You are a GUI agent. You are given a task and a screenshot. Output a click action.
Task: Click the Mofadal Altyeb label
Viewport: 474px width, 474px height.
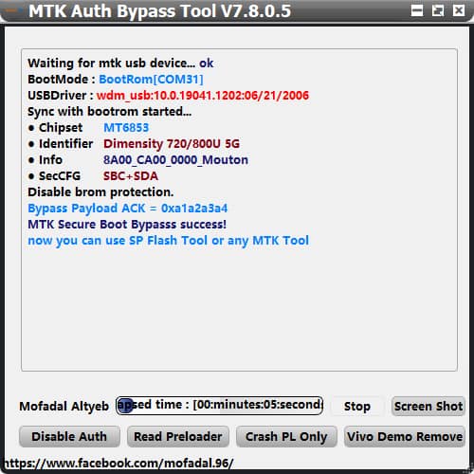(x=64, y=407)
